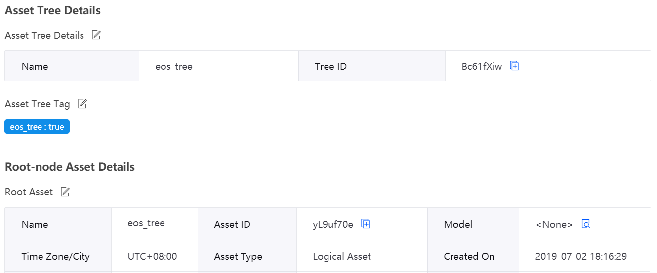Click the Asset ID value yL9uf70e
Image resolution: width=657 pixels, height=273 pixels.
pos(333,224)
